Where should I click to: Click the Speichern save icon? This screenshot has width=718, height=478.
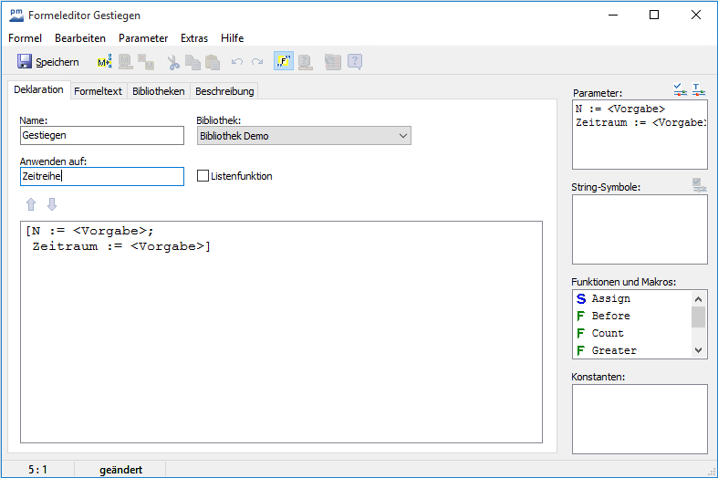(25, 62)
